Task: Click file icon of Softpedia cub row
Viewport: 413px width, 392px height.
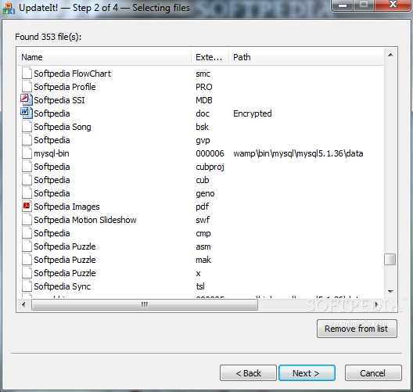Action: coord(27,180)
